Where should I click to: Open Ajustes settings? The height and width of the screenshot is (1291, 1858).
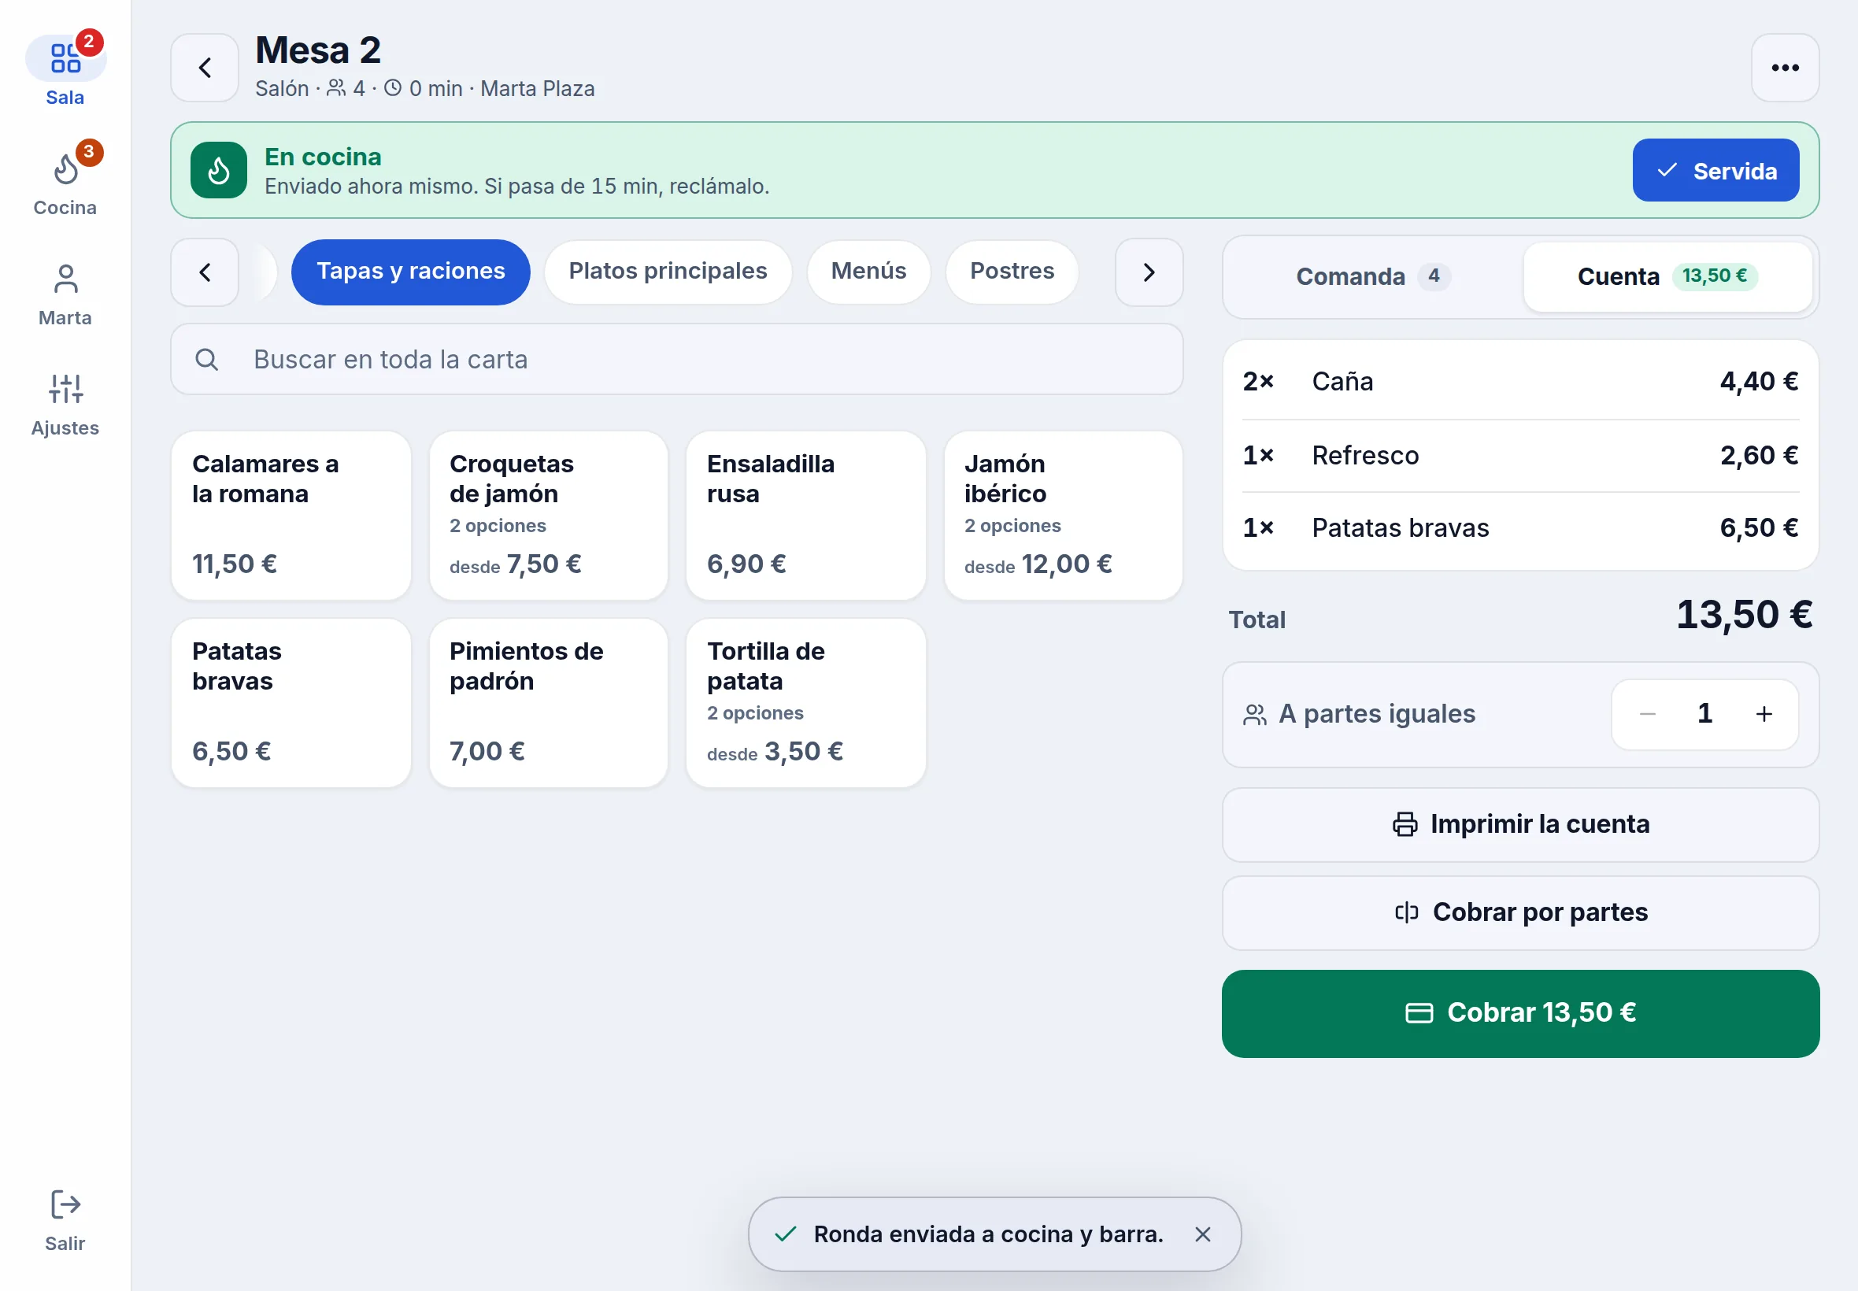click(65, 403)
